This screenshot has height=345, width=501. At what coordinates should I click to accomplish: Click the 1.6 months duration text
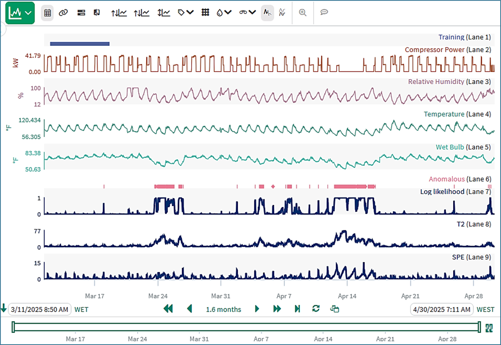tap(223, 309)
